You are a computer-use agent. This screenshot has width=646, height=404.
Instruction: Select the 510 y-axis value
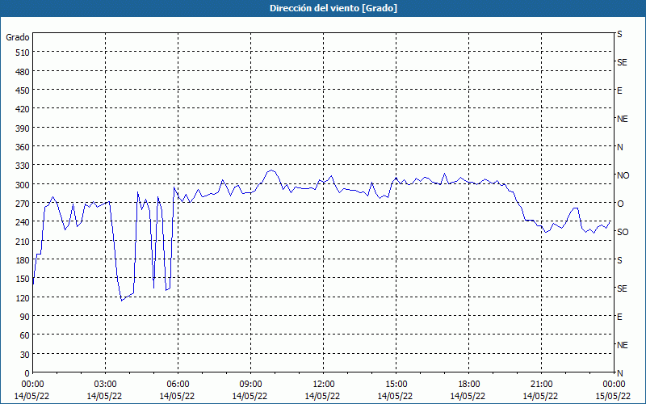(x=23, y=53)
